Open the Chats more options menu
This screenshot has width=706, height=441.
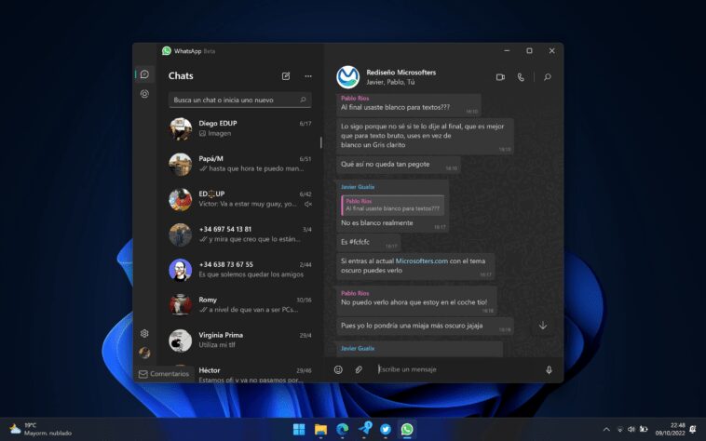click(308, 76)
